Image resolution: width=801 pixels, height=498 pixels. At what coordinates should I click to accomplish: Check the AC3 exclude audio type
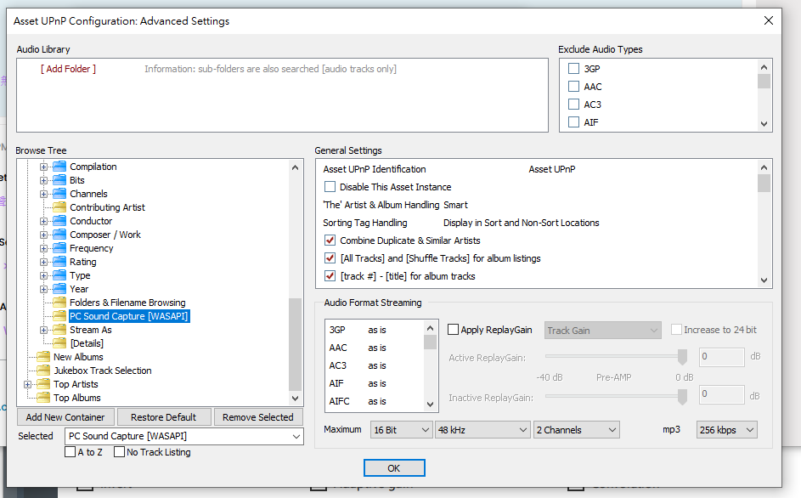pos(574,105)
